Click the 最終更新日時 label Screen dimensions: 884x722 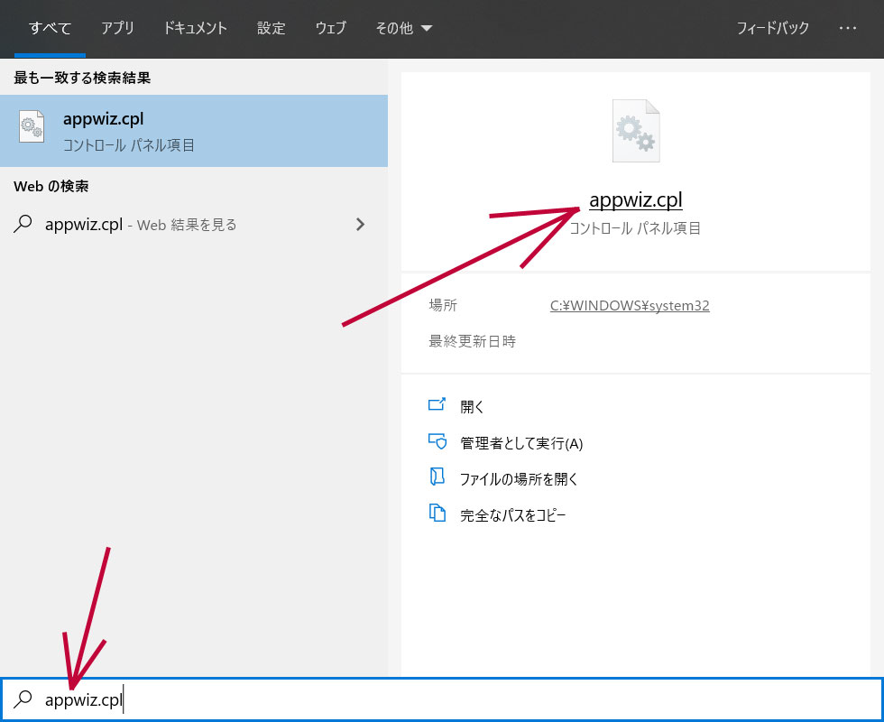[473, 341]
